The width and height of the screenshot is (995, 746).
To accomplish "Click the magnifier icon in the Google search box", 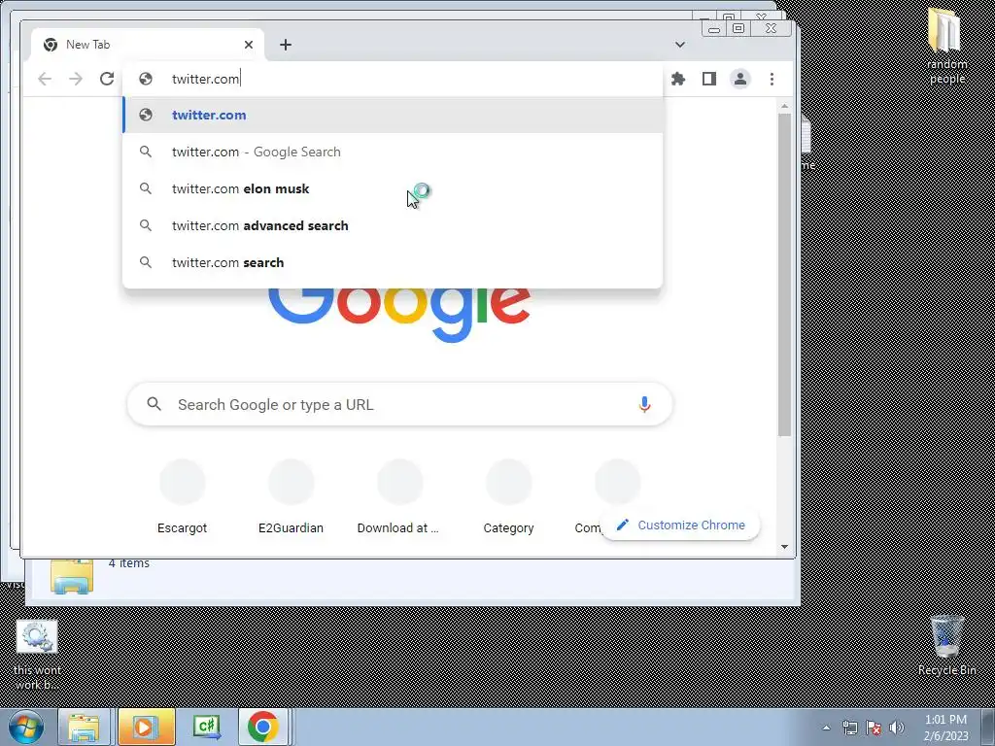I will (154, 404).
